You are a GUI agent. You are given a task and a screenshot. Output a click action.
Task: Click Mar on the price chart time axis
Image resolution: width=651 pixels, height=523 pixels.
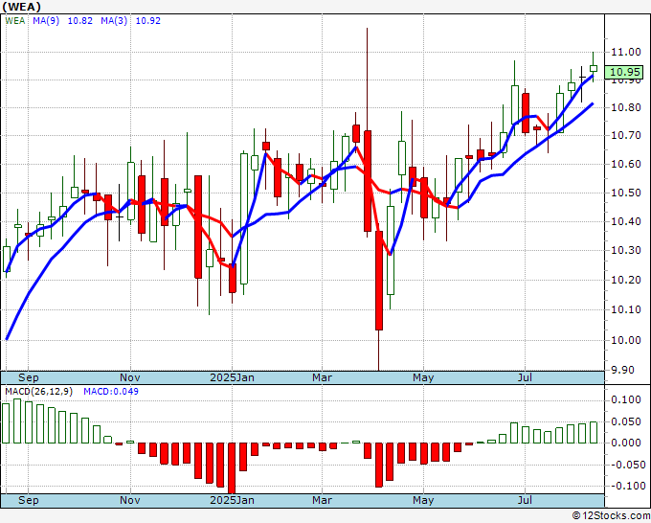323,377
